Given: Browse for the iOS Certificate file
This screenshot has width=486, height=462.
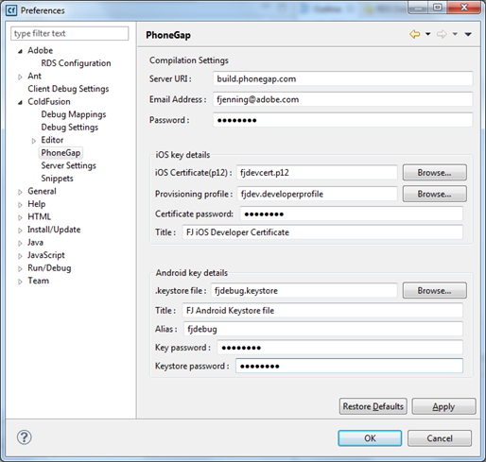Looking at the screenshot, I should tap(435, 173).
